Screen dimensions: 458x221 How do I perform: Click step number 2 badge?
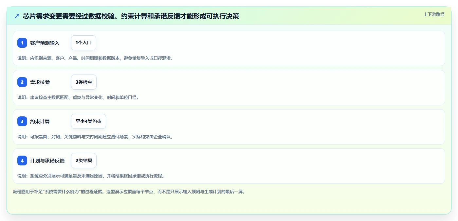[22, 82]
